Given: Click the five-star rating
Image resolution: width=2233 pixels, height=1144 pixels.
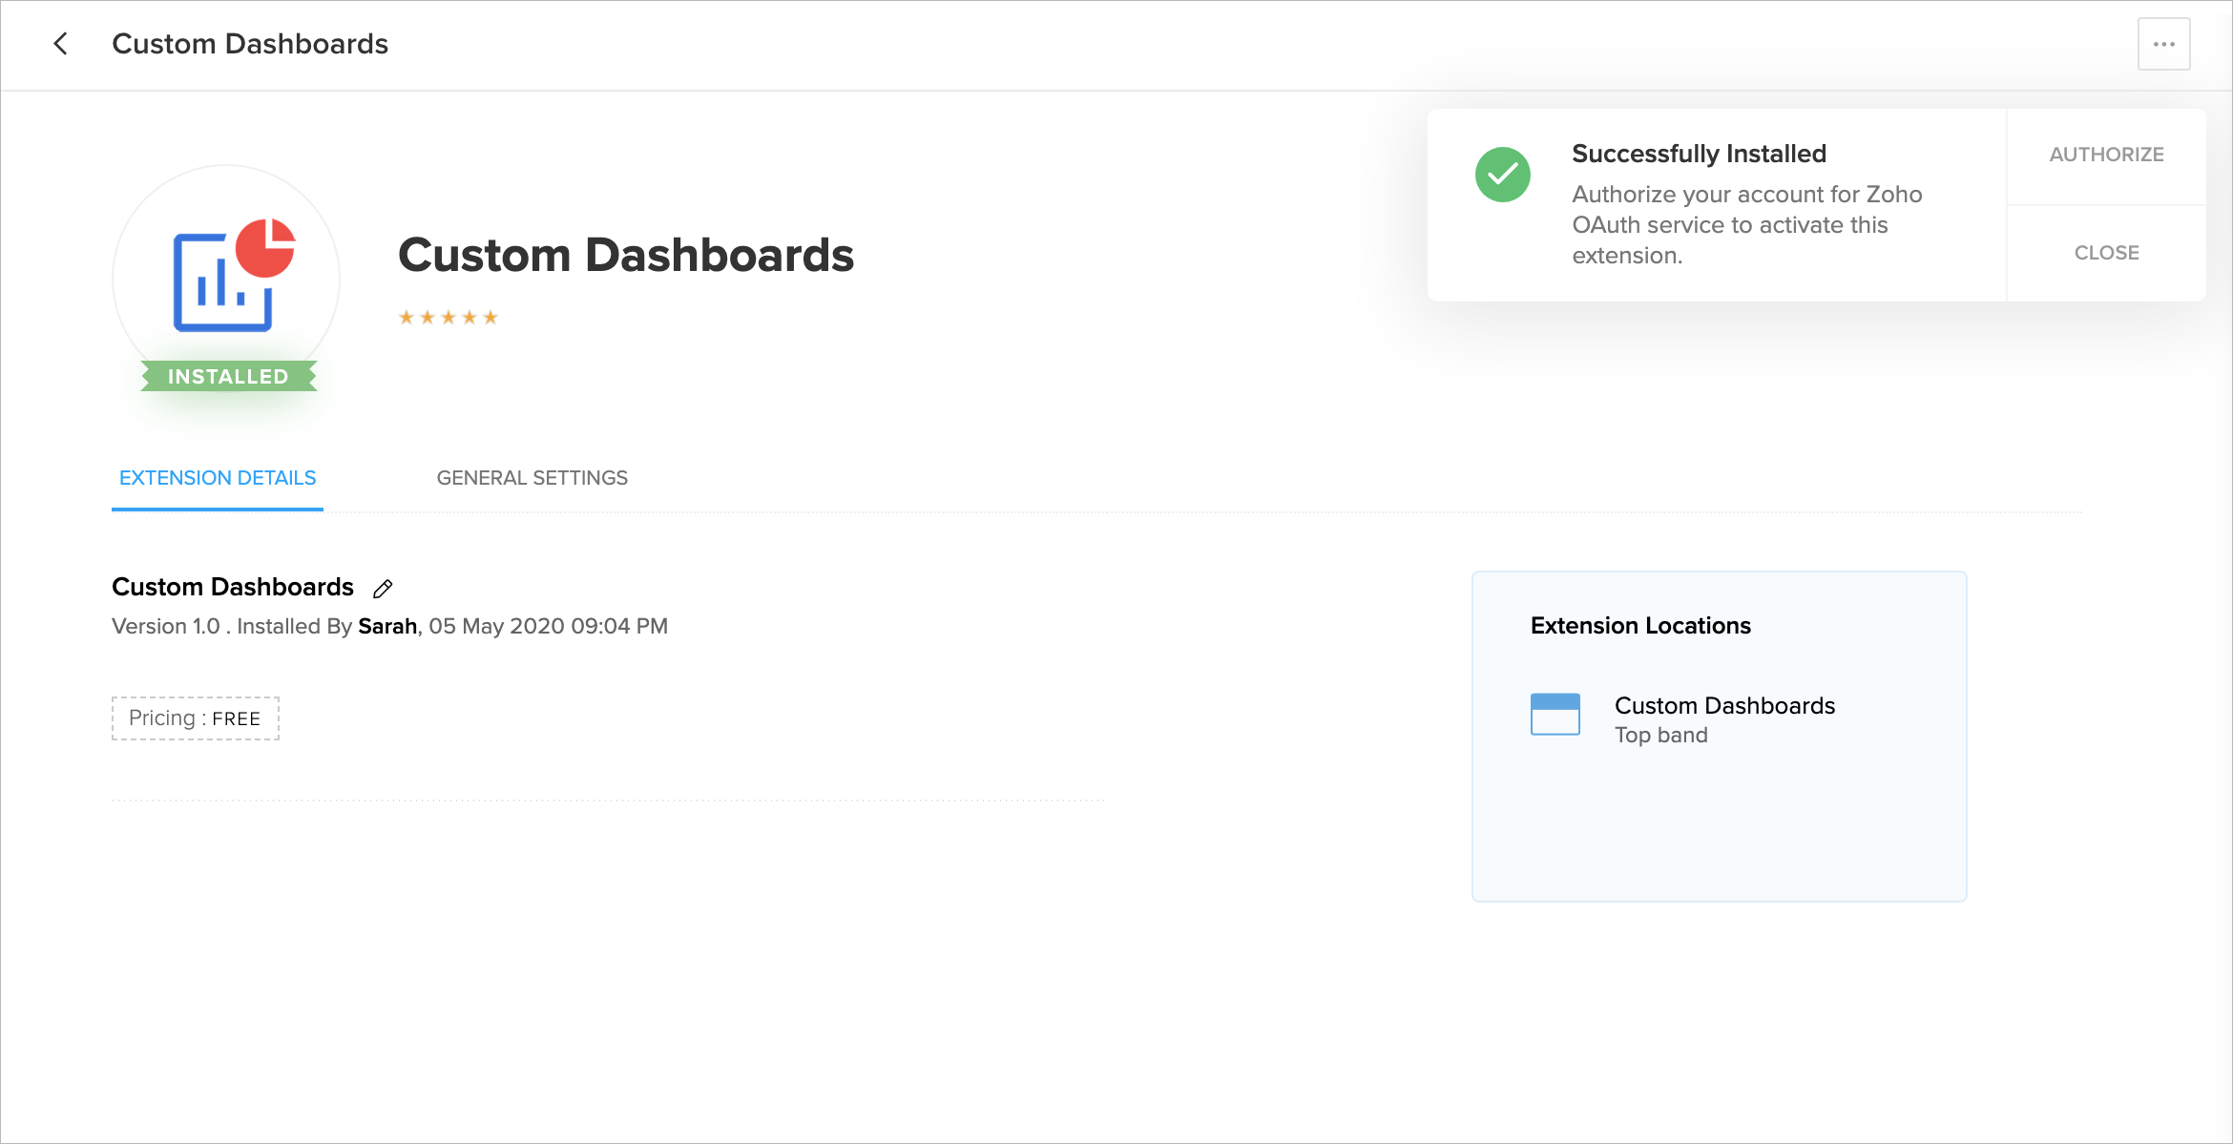Looking at the screenshot, I should coord(449,318).
